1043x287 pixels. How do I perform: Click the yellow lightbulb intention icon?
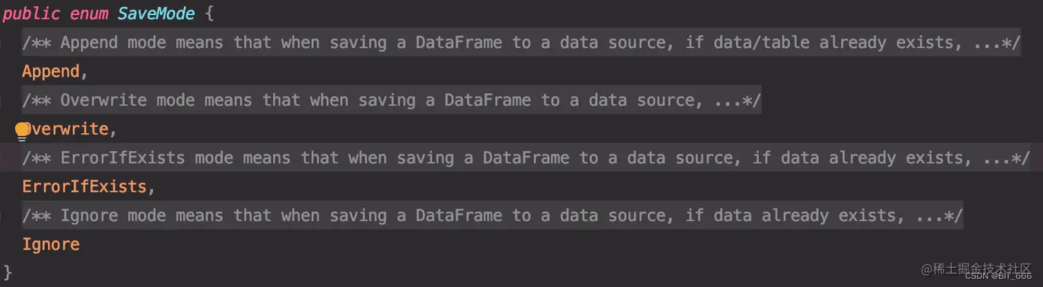(22, 130)
